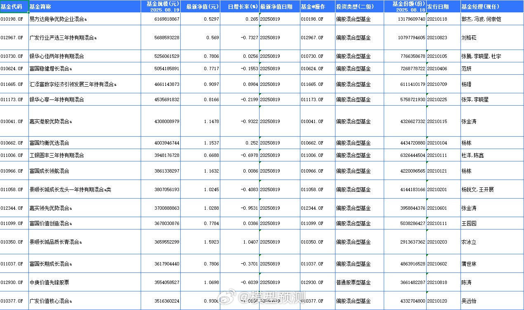Select the issue date cell 20210823
Viewport: 524px width, 310px height.
[443, 38]
